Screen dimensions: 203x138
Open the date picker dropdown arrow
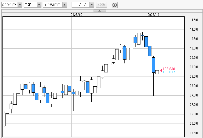(92, 5)
